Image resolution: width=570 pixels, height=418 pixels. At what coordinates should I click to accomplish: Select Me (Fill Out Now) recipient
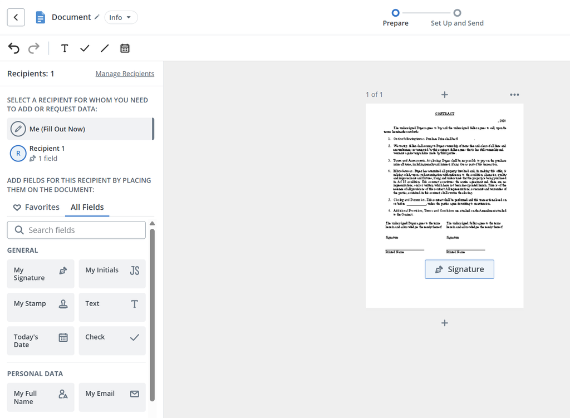click(x=81, y=129)
